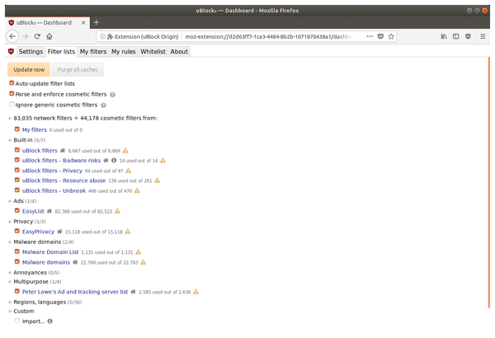Open the page actions three-dot menu

point(370,36)
